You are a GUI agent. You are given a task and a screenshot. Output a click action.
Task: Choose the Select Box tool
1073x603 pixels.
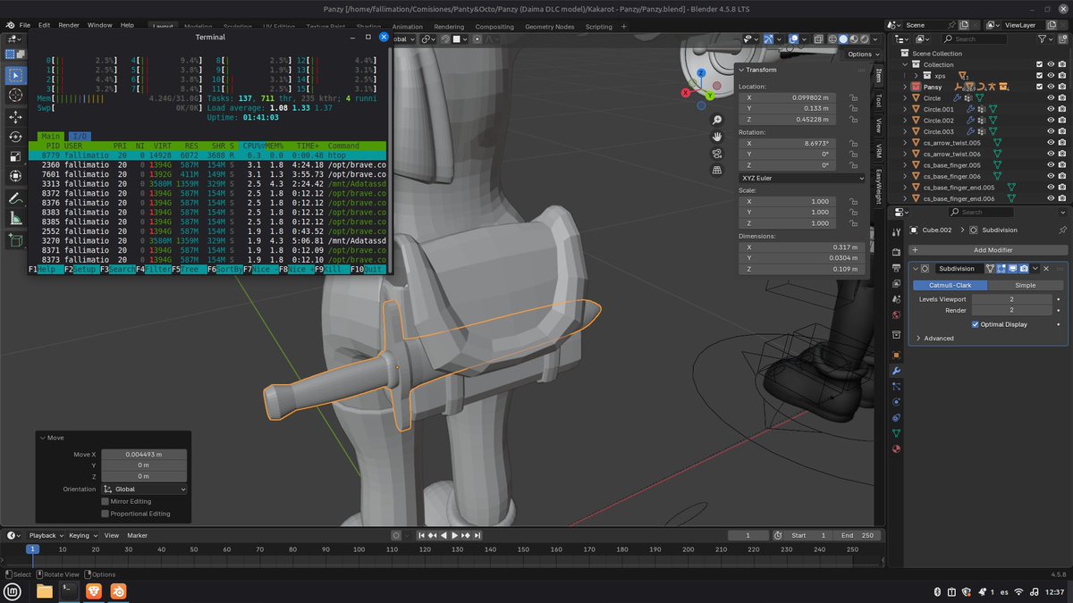coord(15,75)
